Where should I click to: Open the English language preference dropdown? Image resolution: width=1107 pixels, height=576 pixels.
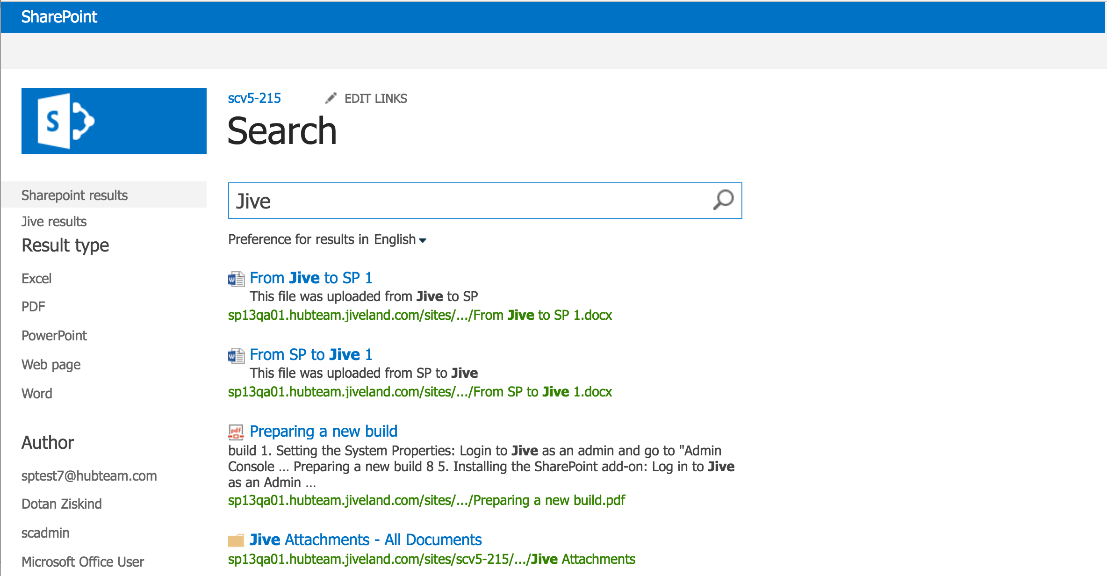tap(400, 240)
